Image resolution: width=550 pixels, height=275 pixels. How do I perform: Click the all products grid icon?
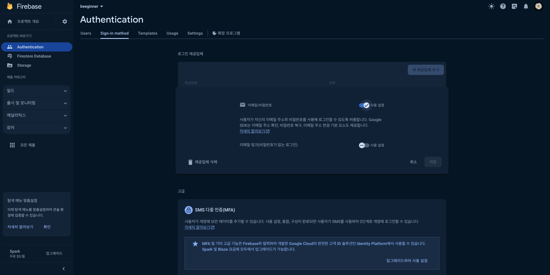tap(12, 145)
